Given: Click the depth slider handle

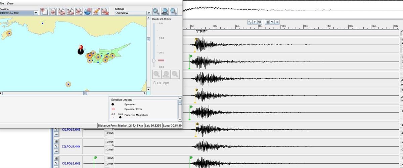Looking at the screenshot, I should [154, 60].
